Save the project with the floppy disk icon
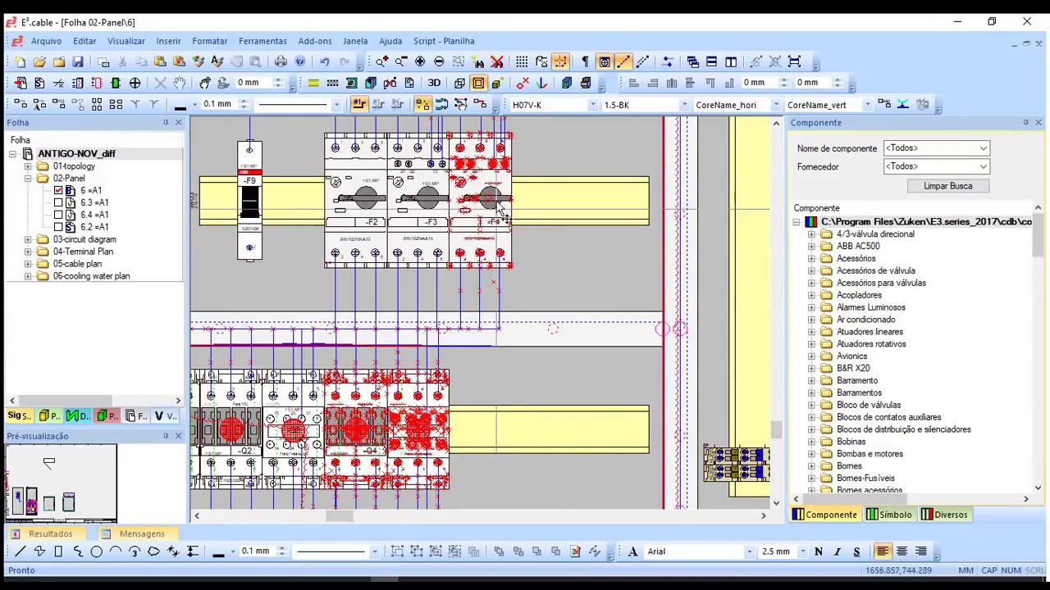This screenshot has height=590, width=1050. pyautogui.click(x=78, y=61)
